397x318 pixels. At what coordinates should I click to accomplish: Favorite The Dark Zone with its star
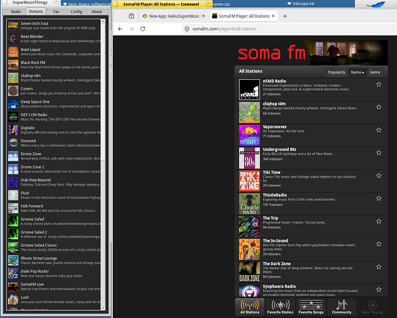click(379, 266)
